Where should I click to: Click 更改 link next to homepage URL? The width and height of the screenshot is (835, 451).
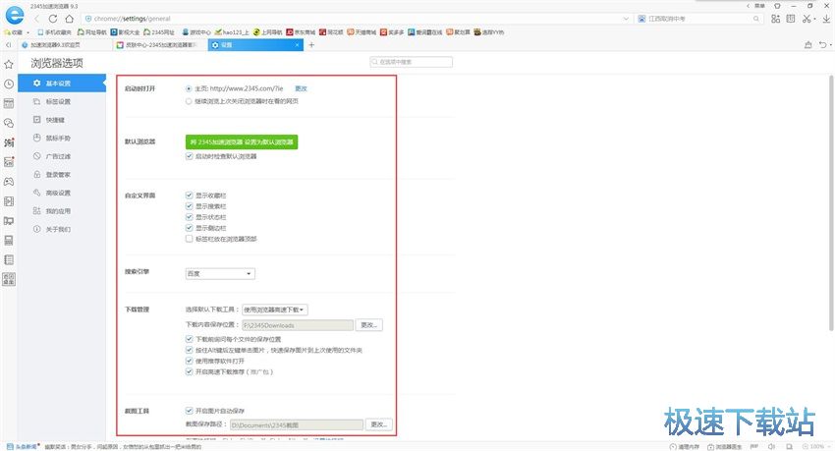click(x=301, y=88)
